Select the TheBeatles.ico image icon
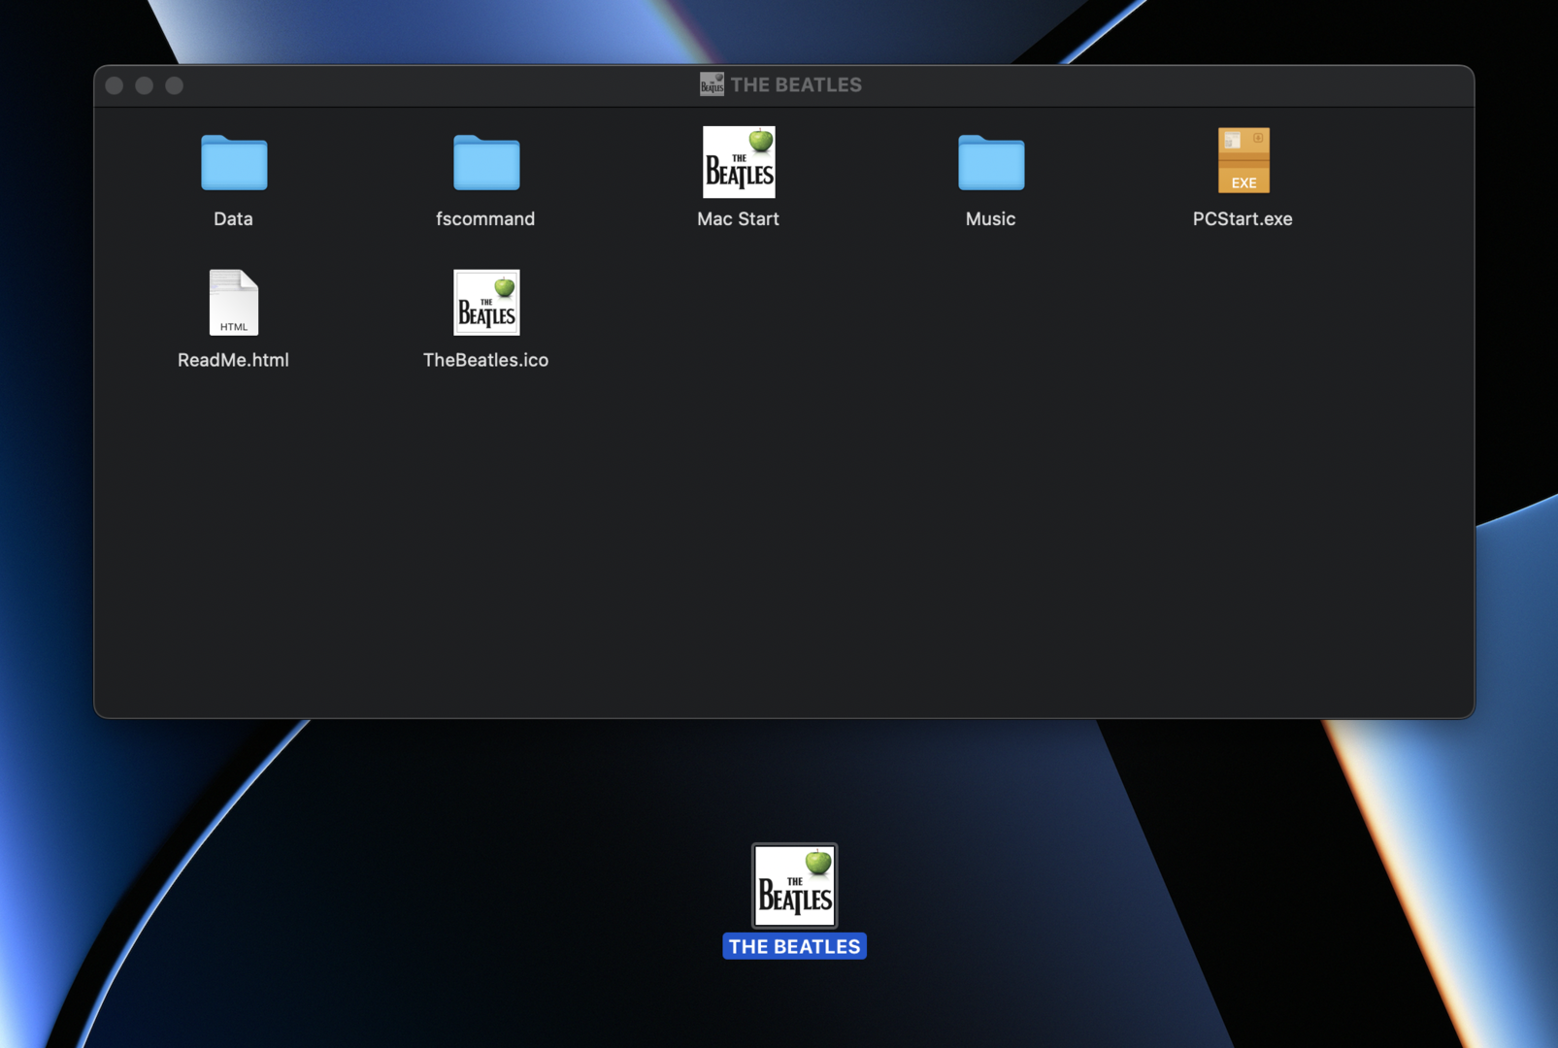Screen dimensions: 1558x1048 point(486,303)
